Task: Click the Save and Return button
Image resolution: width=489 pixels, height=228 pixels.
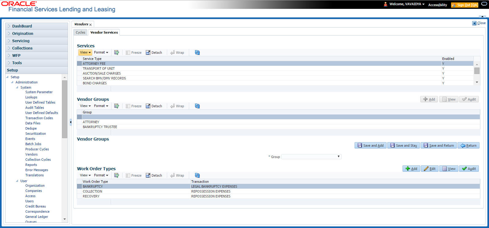Action: [439, 145]
